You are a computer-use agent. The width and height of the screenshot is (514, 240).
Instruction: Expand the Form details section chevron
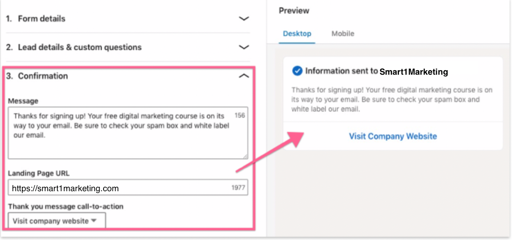tap(244, 19)
